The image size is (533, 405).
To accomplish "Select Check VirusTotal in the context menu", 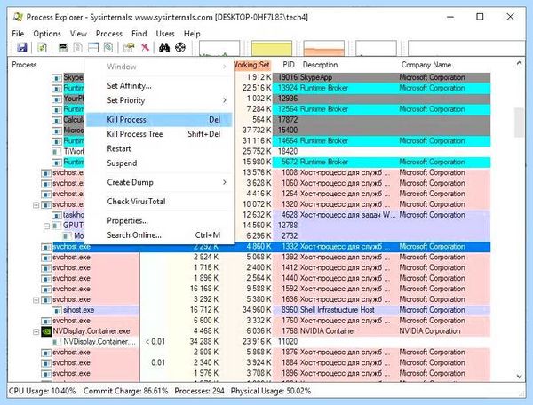I will 159,202.
